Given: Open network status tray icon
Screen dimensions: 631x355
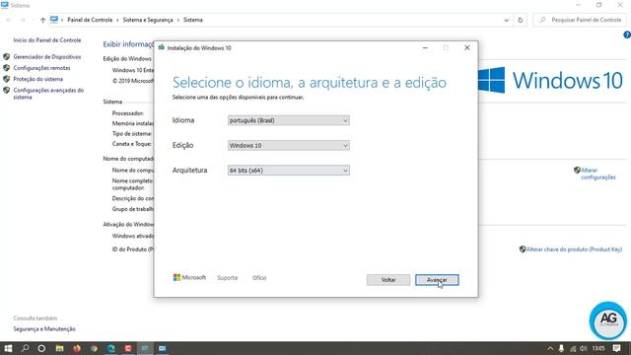Looking at the screenshot, I should click(x=573, y=348).
